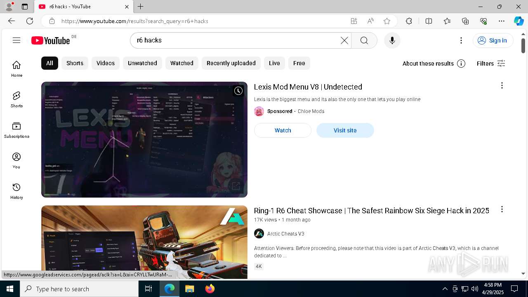Add Lexis video to Watch later
The image size is (528, 297).
coord(238,91)
